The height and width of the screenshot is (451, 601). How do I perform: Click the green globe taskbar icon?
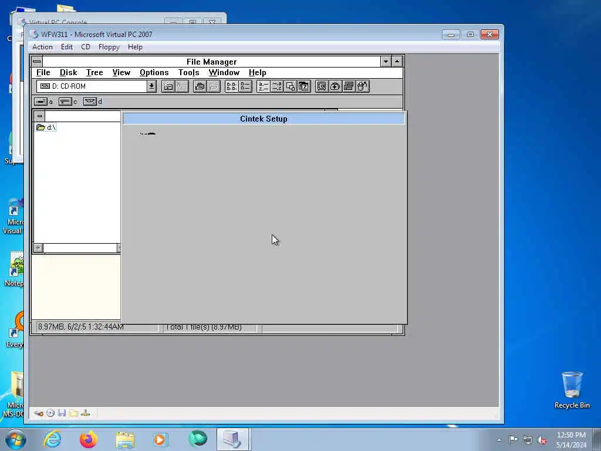point(198,439)
